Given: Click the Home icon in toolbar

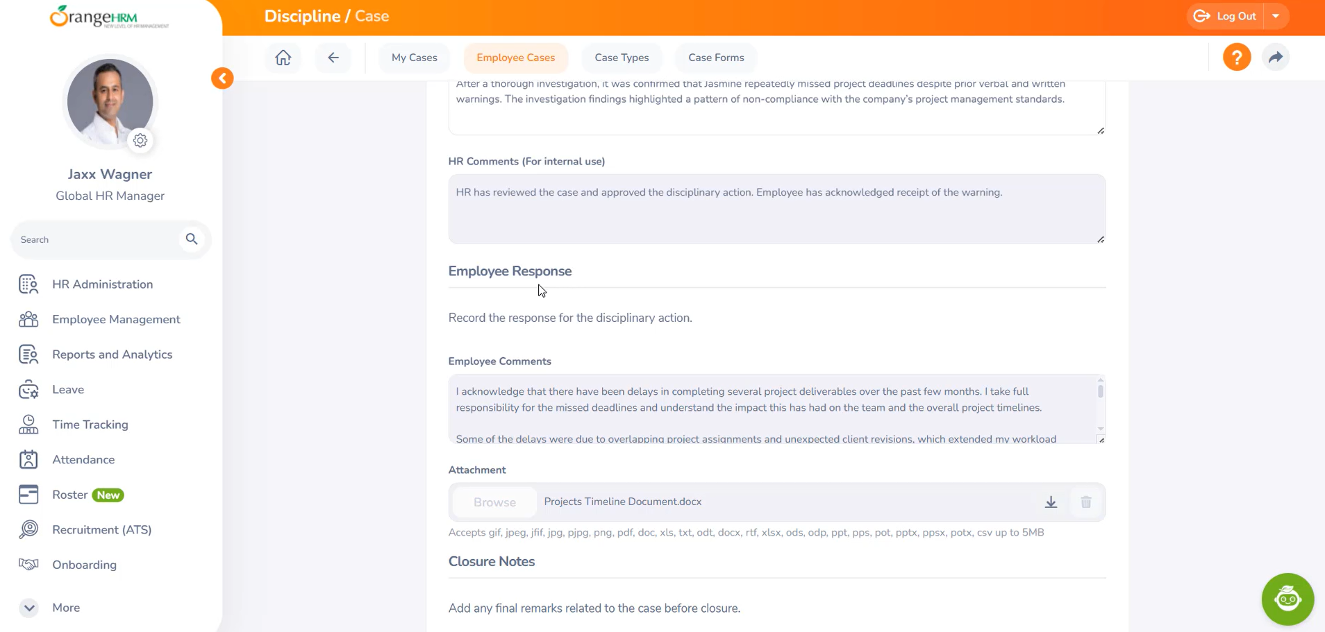Looking at the screenshot, I should point(283,58).
